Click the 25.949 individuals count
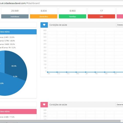The image size is (123, 123). [x=15, y=11]
